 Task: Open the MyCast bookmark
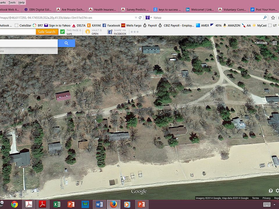260,26
